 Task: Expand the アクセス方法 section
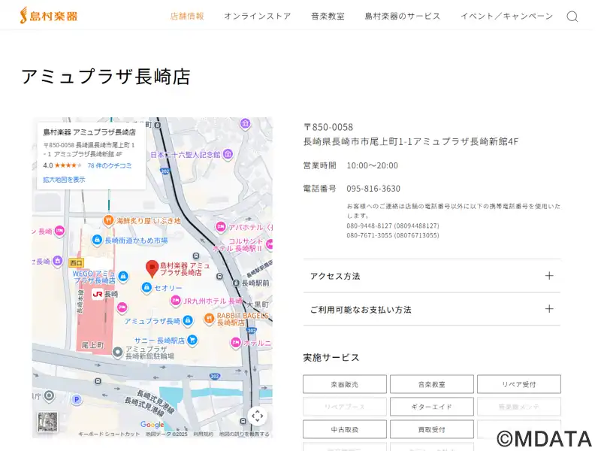coord(431,276)
